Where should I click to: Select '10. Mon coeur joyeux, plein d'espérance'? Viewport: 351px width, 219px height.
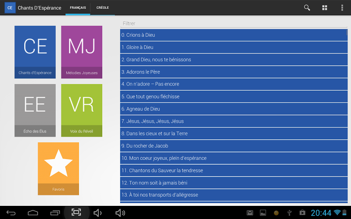[x=234, y=158]
